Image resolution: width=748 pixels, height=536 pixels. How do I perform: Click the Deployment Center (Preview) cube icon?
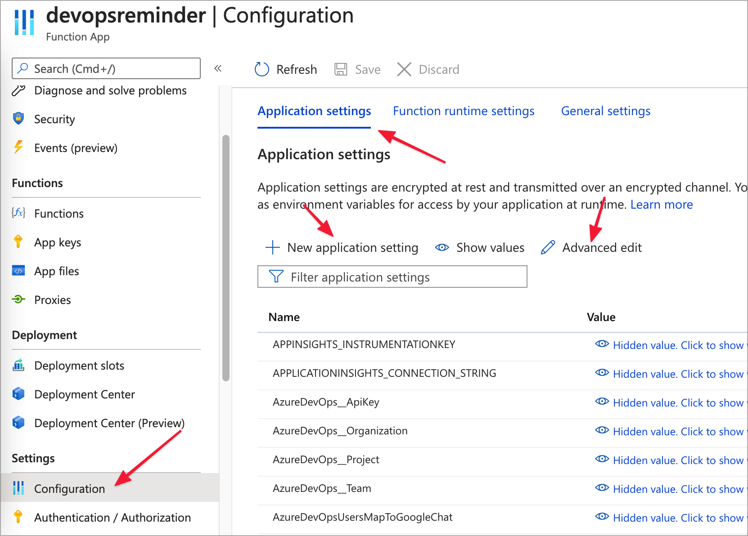[18, 422]
